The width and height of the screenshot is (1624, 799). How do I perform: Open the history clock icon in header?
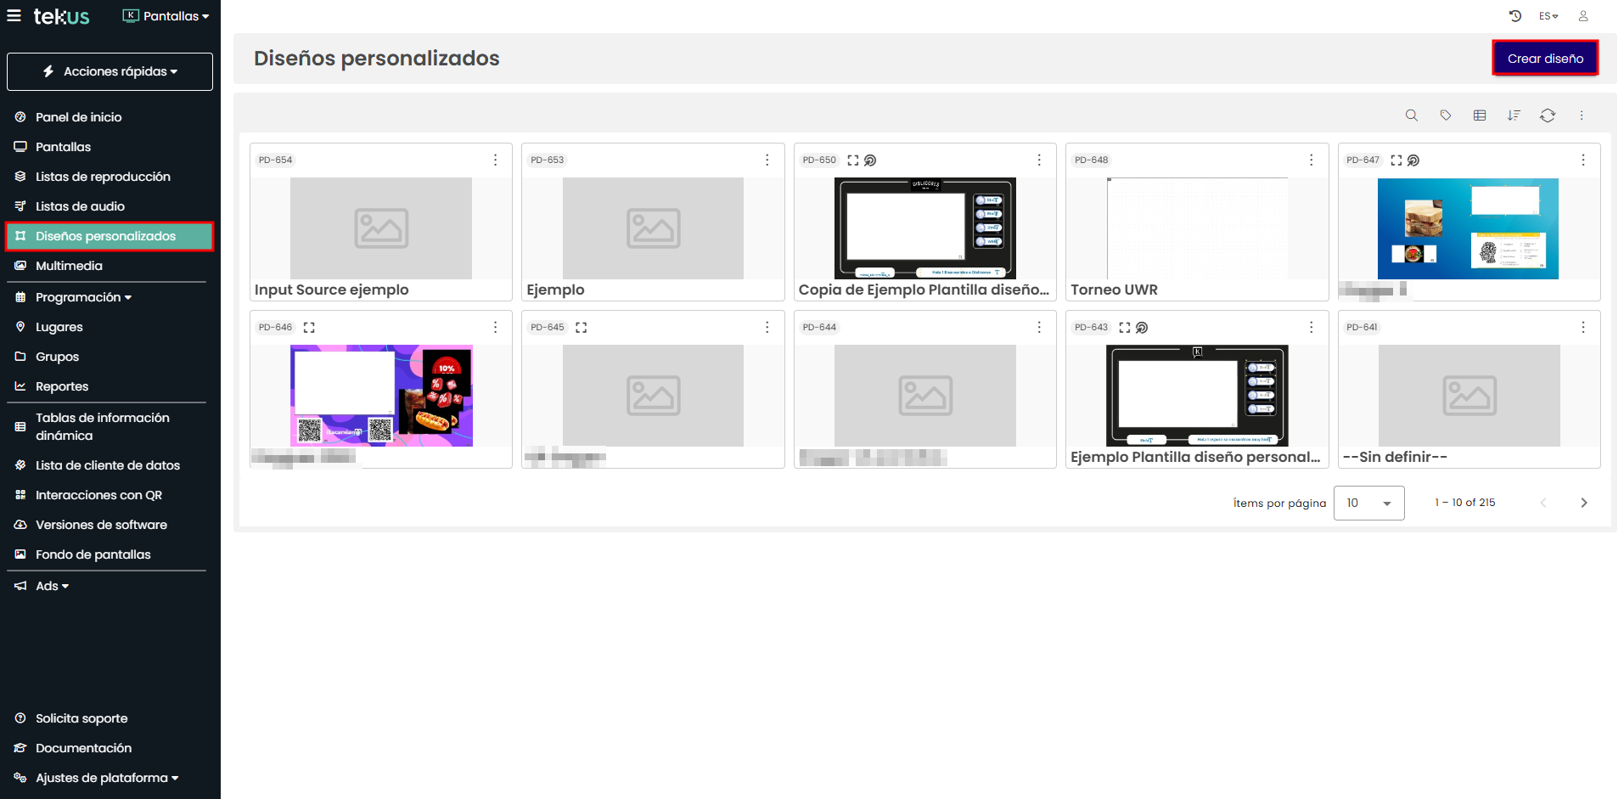point(1514,16)
